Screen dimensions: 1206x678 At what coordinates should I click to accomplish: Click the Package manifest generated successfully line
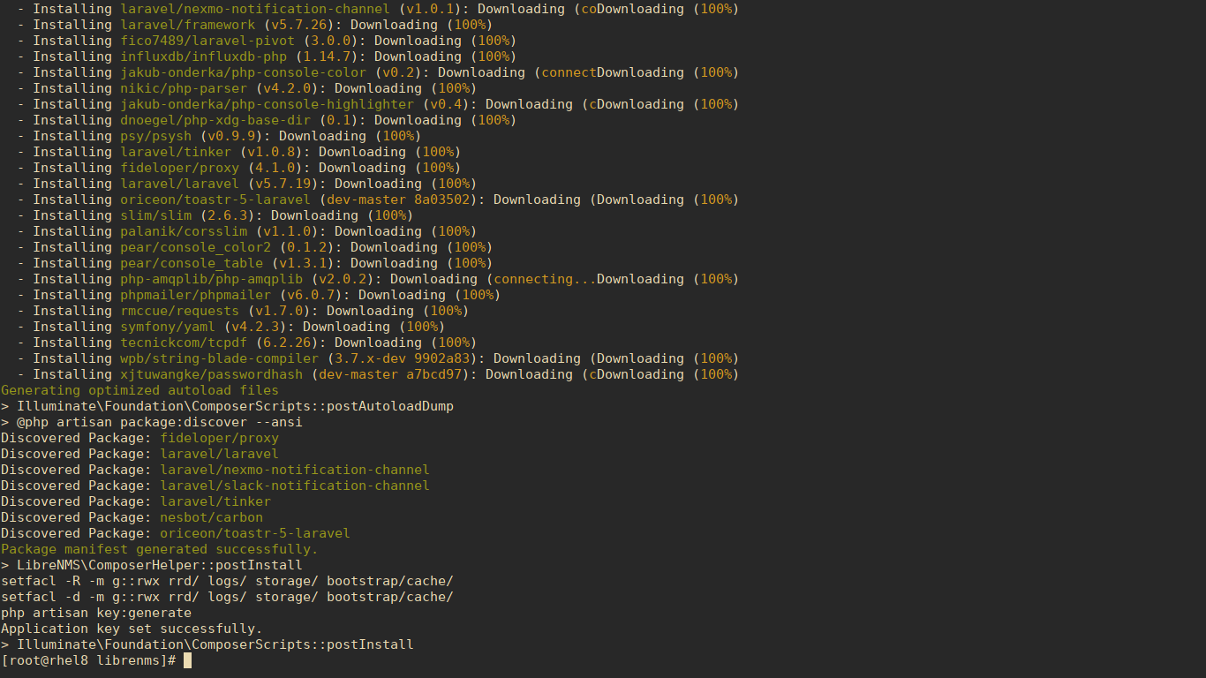tap(157, 548)
